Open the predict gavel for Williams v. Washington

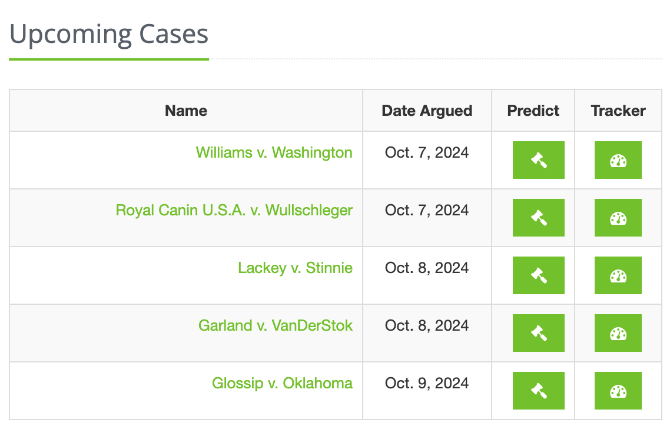click(538, 160)
